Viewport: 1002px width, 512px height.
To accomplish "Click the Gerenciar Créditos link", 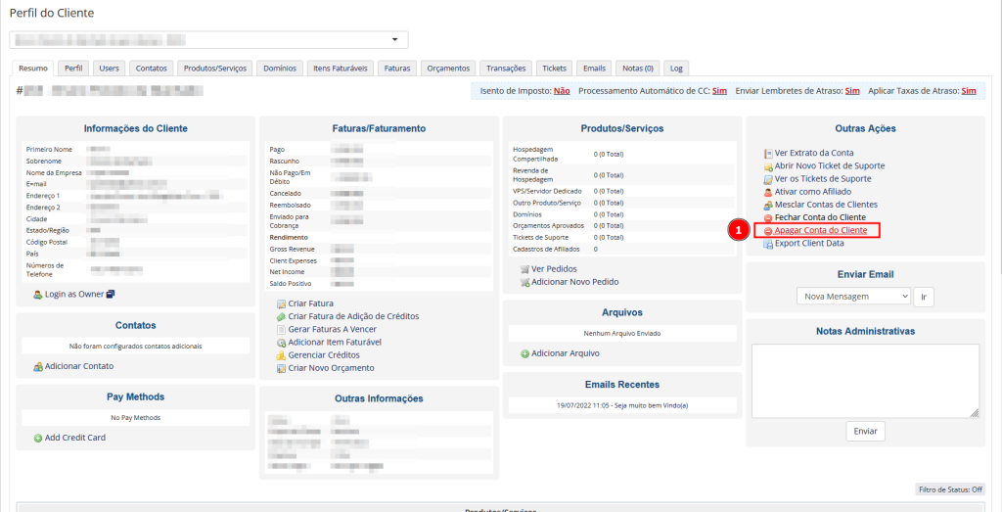I will pos(324,354).
